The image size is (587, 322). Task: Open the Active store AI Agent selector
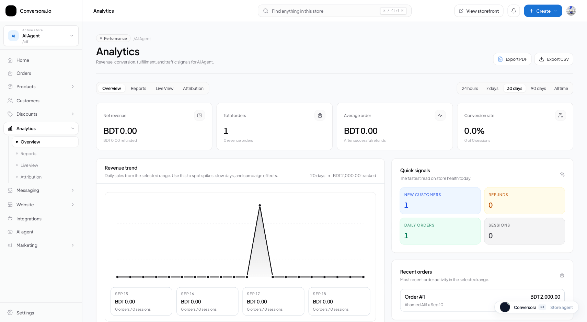[41, 36]
